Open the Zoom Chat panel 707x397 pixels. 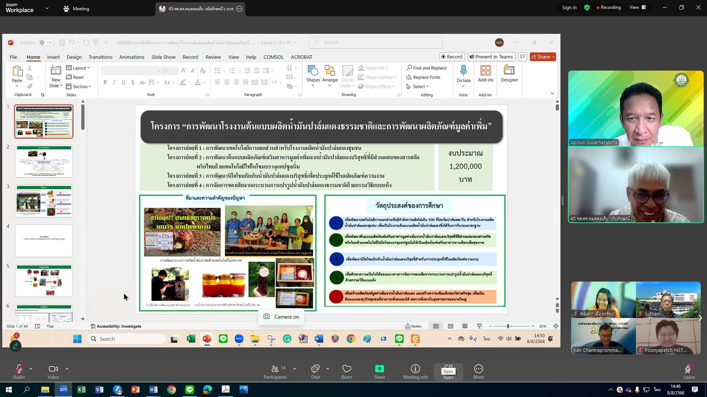click(x=315, y=369)
